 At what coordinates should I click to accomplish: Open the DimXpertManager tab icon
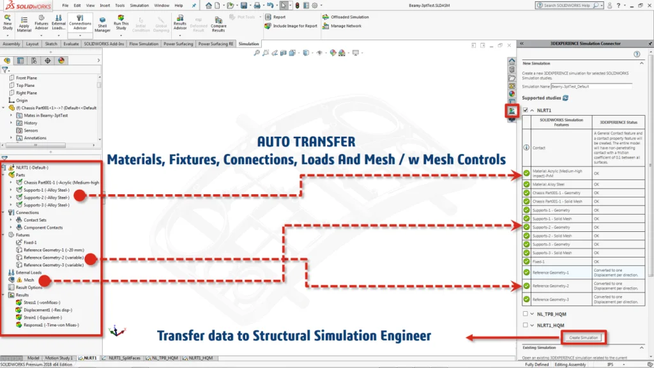pyautogui.click(x=47, y=61)
